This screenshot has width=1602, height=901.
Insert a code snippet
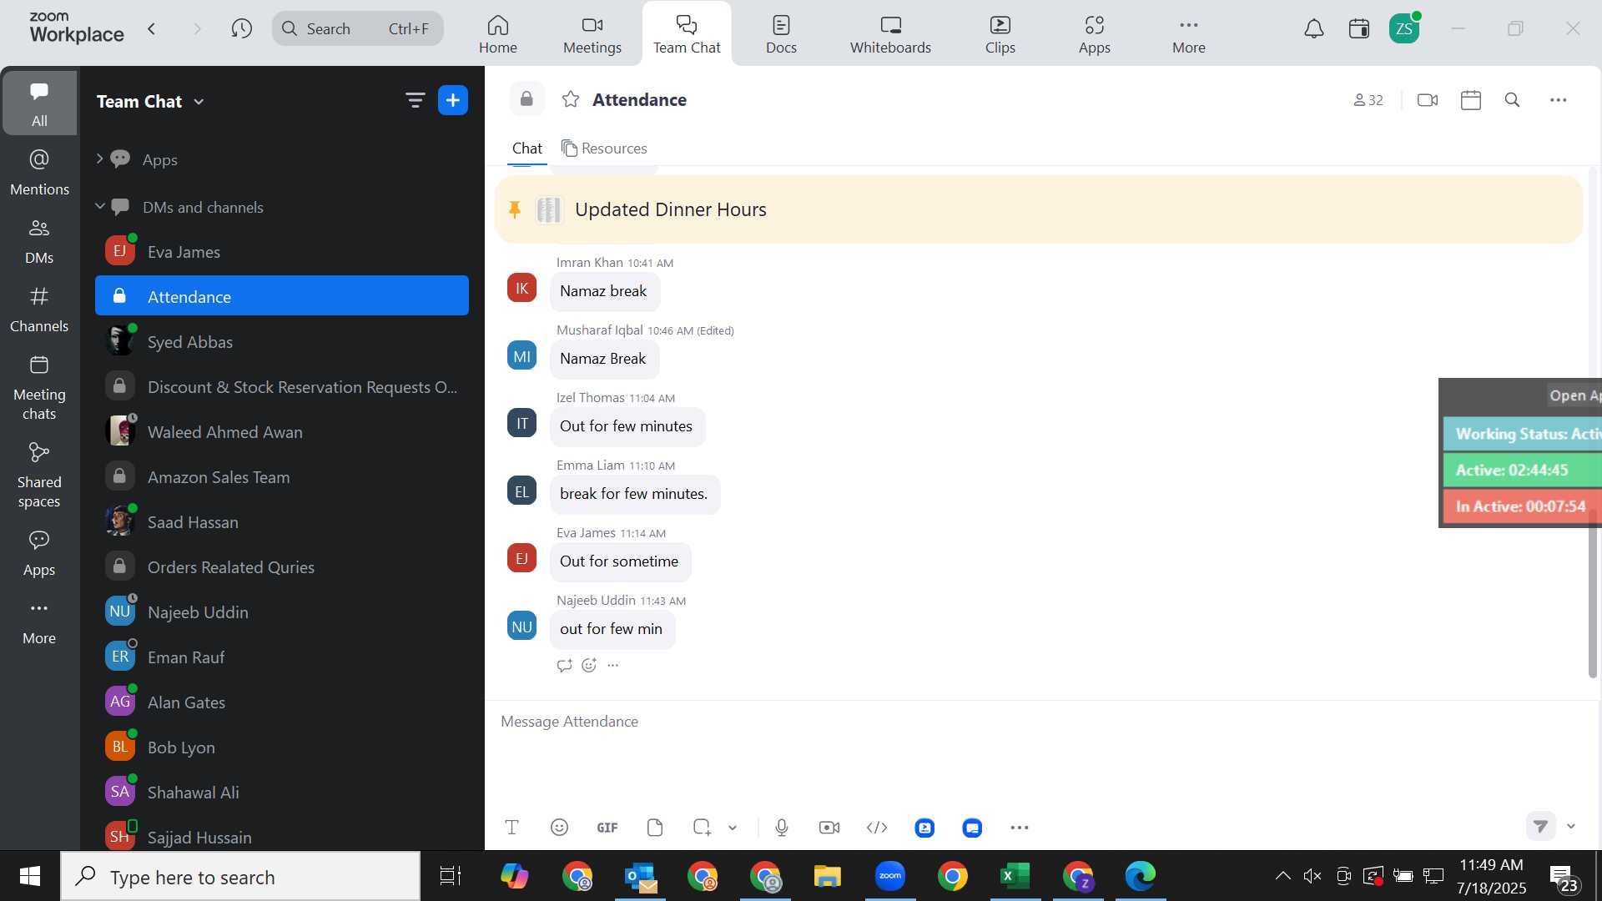tap(877, 828)
